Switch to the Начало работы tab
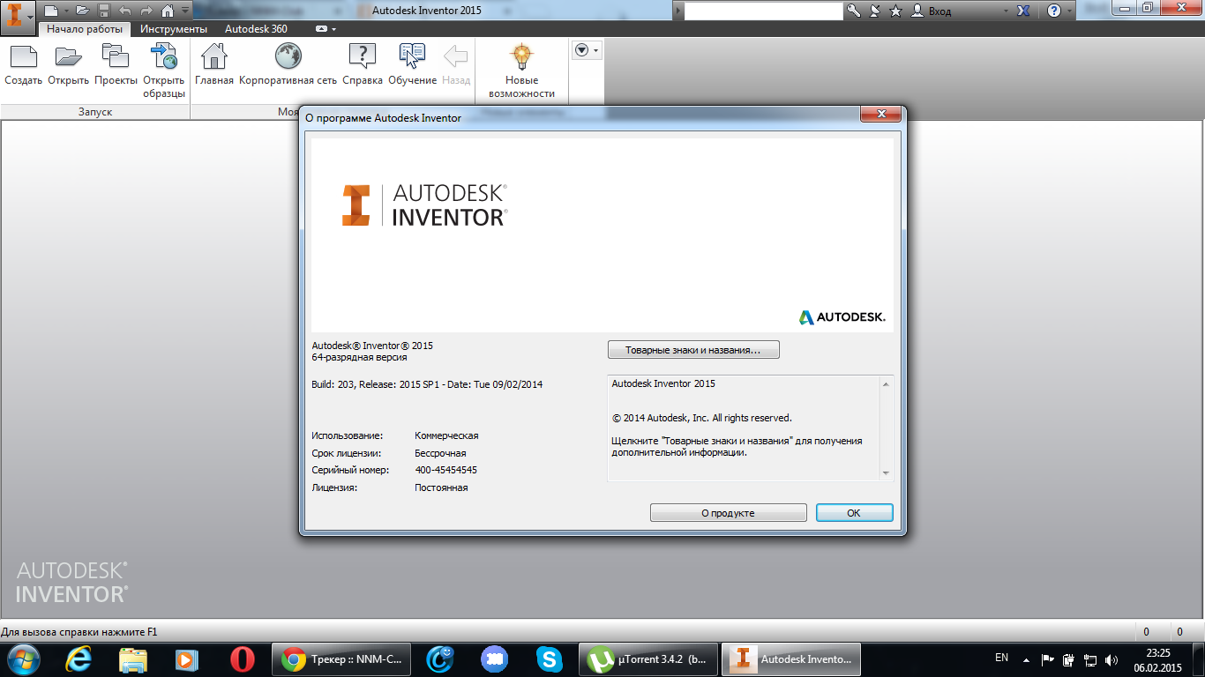This screenshot has width=1205, height=677. (x=85, y=29)
